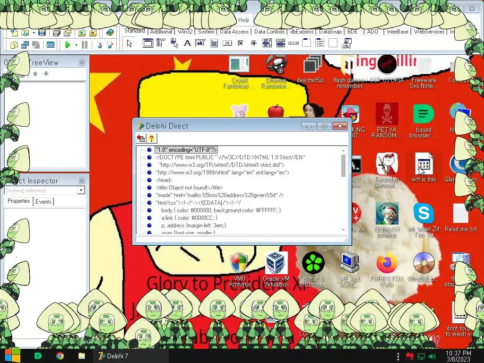
Task: Click the green Run button in Delphi toolbar
Action: [67, 45]
